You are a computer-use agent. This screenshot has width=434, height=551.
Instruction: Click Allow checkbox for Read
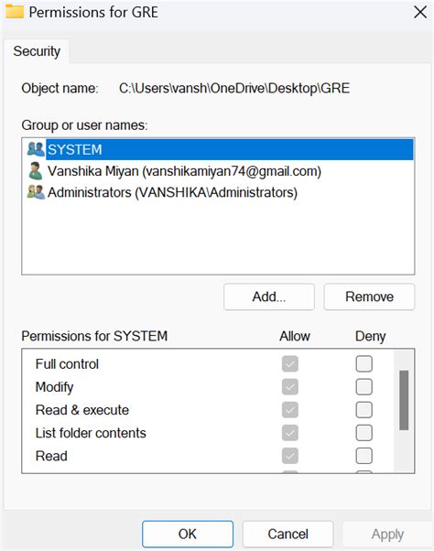290,456
